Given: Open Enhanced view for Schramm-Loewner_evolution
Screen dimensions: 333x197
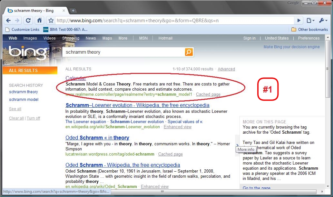Looking at the screenshot, I should pyautogui.click(x=178, y=127).
